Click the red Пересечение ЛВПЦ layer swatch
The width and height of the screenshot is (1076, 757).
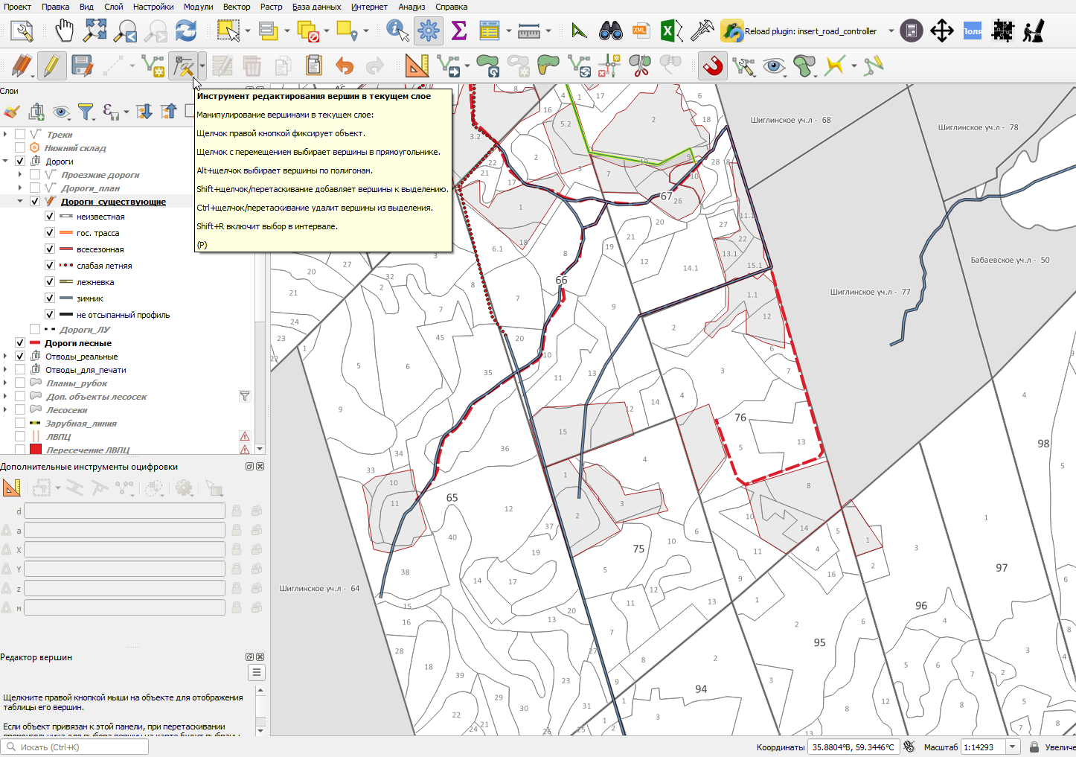(35, 450)
